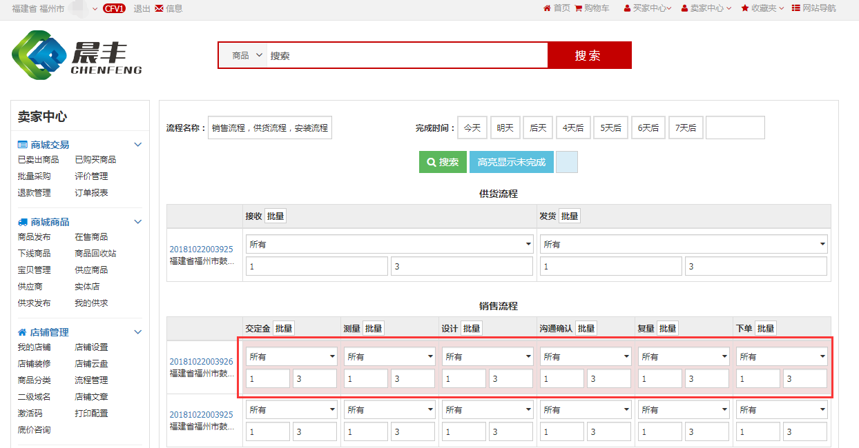Click the 商城商品 truck icon in the sidebar

[23, 222]
